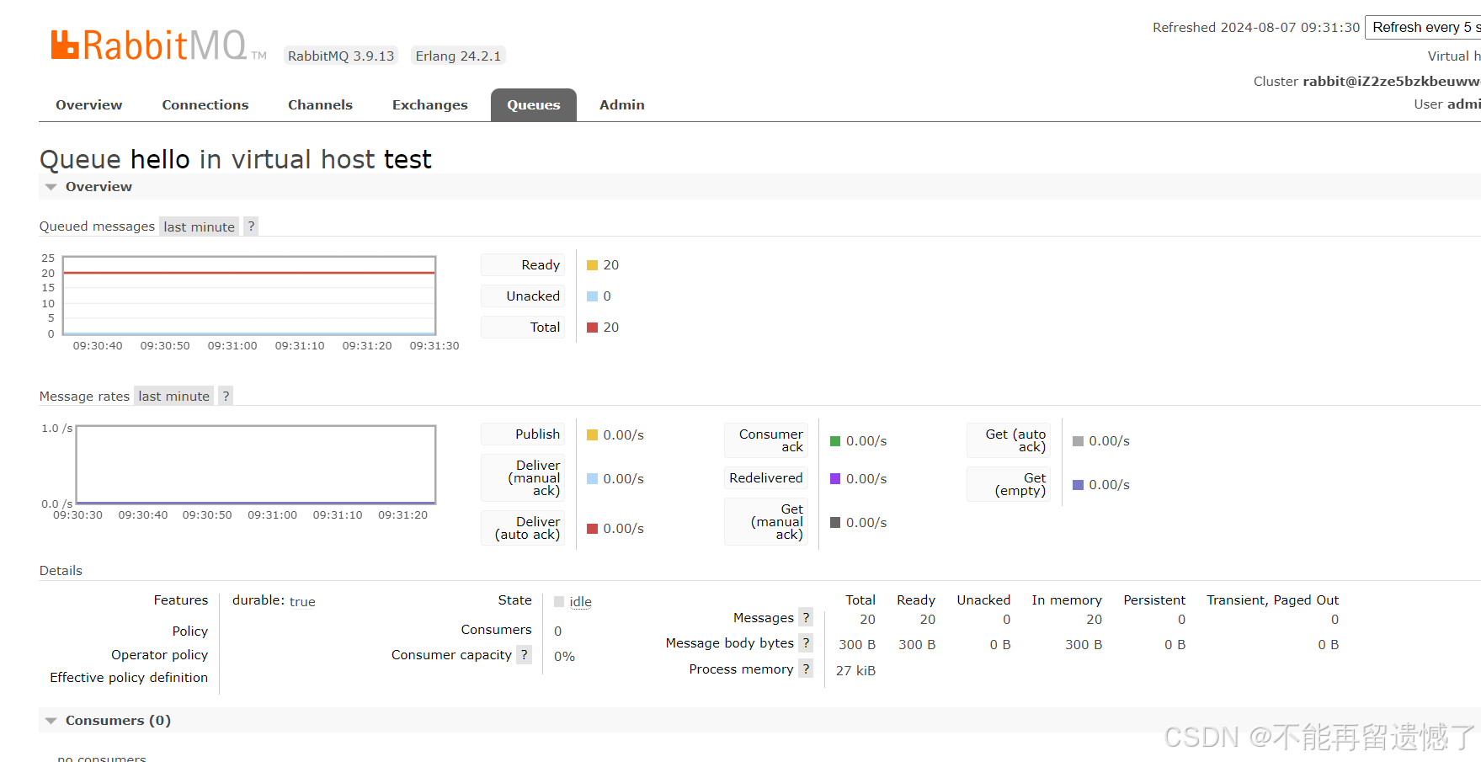Click the Operator policy label
This screenshot has width=1481, height=762.
tap(160, 655)
